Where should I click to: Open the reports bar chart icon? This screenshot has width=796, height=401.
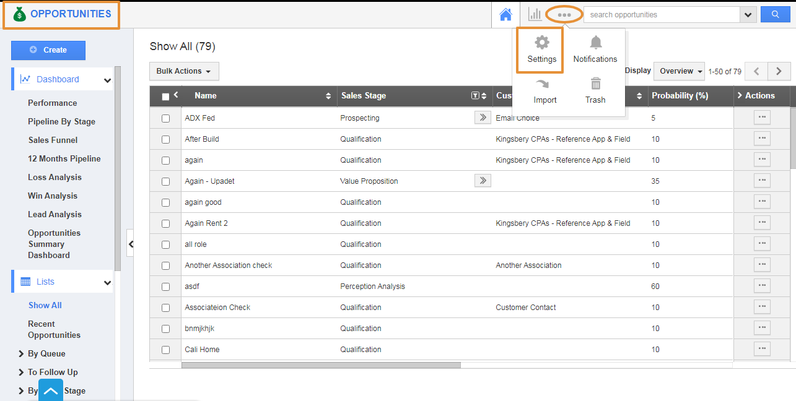[535, 14]
